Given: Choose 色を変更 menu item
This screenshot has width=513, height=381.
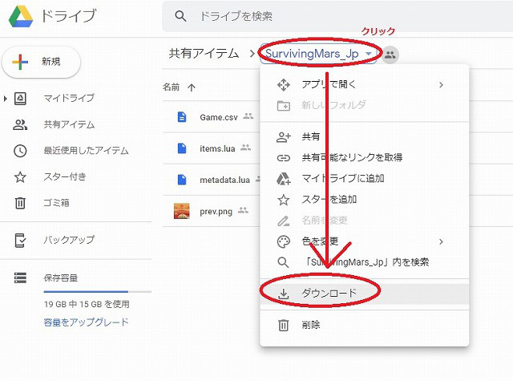Looking at the screenshot, I should point(365,241).
